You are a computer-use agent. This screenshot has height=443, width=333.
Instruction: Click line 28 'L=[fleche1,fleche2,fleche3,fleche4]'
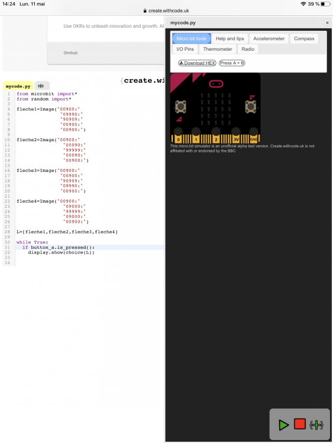pos(67,232)
